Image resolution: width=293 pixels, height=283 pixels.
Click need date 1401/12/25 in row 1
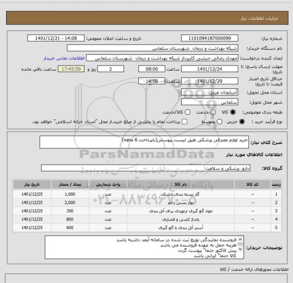pos(32,194)
